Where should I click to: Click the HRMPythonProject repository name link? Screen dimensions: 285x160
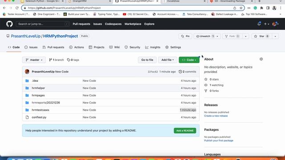click(61, 36)
